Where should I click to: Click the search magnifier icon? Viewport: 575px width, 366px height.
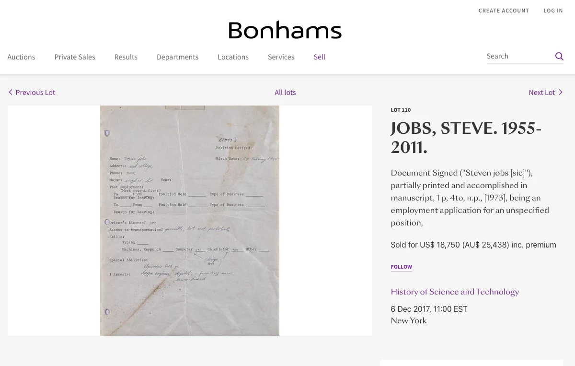click(559, 57)
